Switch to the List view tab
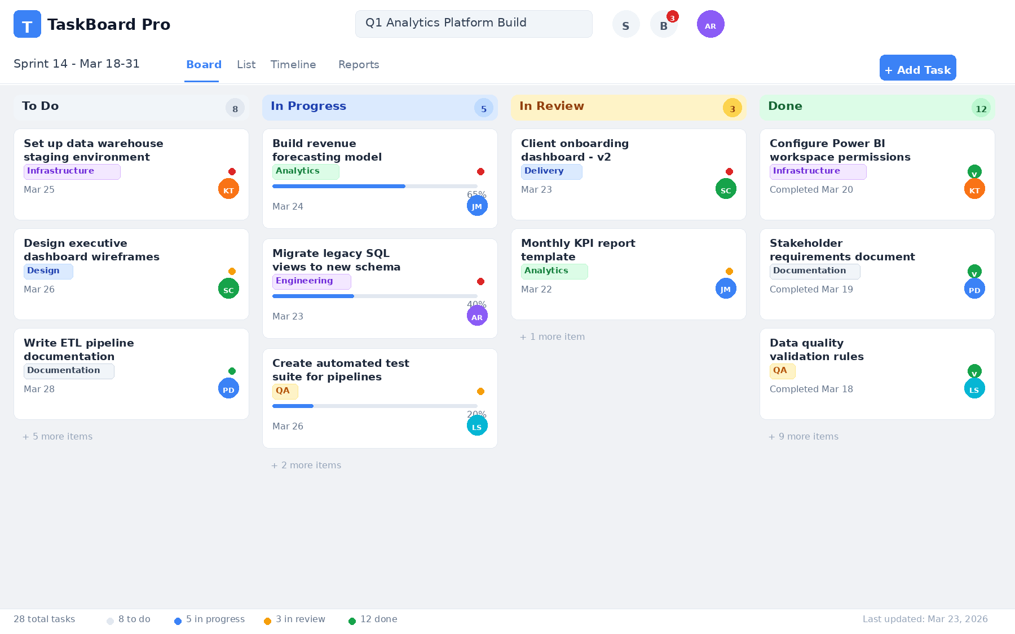The image size is (1015, 634). 246,65
